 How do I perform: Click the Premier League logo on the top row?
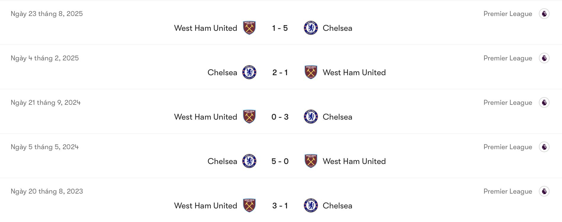(544, 14)
